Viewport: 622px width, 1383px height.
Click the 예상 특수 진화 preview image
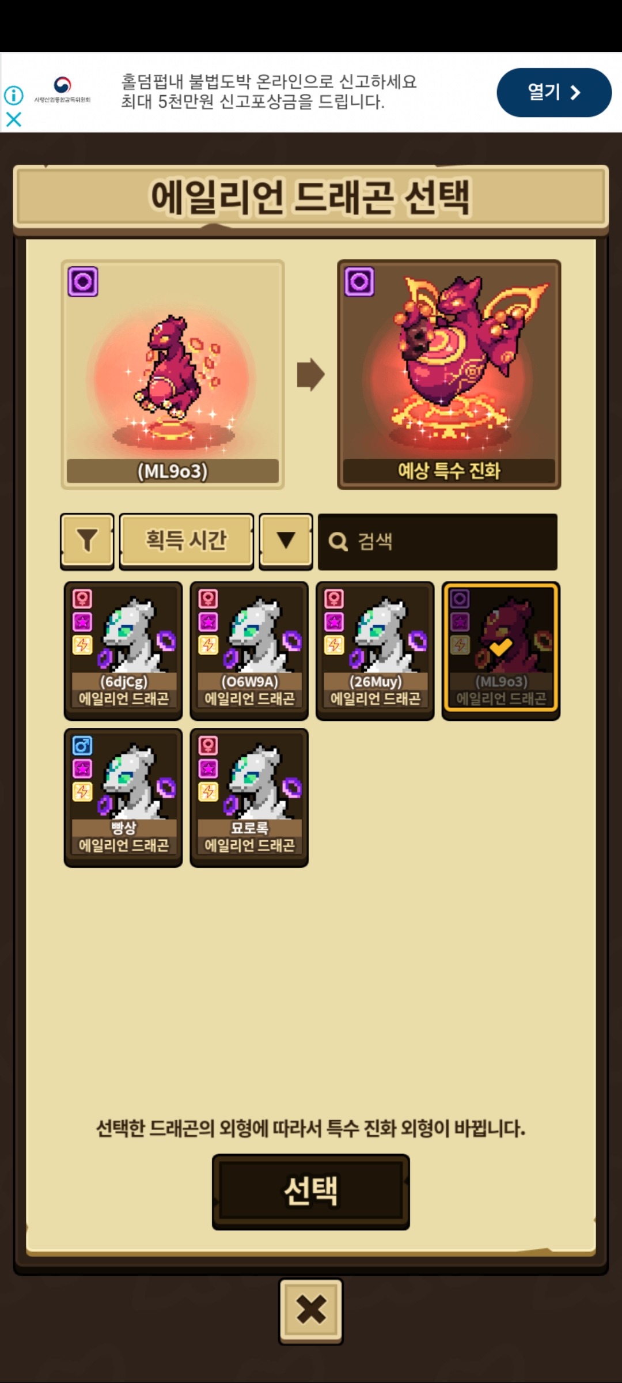click(x=449, y=375)
